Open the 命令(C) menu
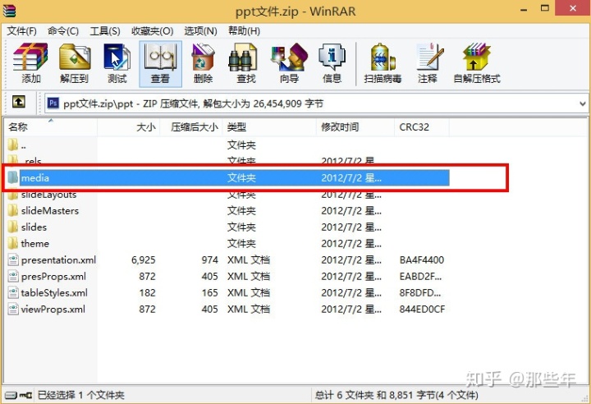 tap(63, 31)
